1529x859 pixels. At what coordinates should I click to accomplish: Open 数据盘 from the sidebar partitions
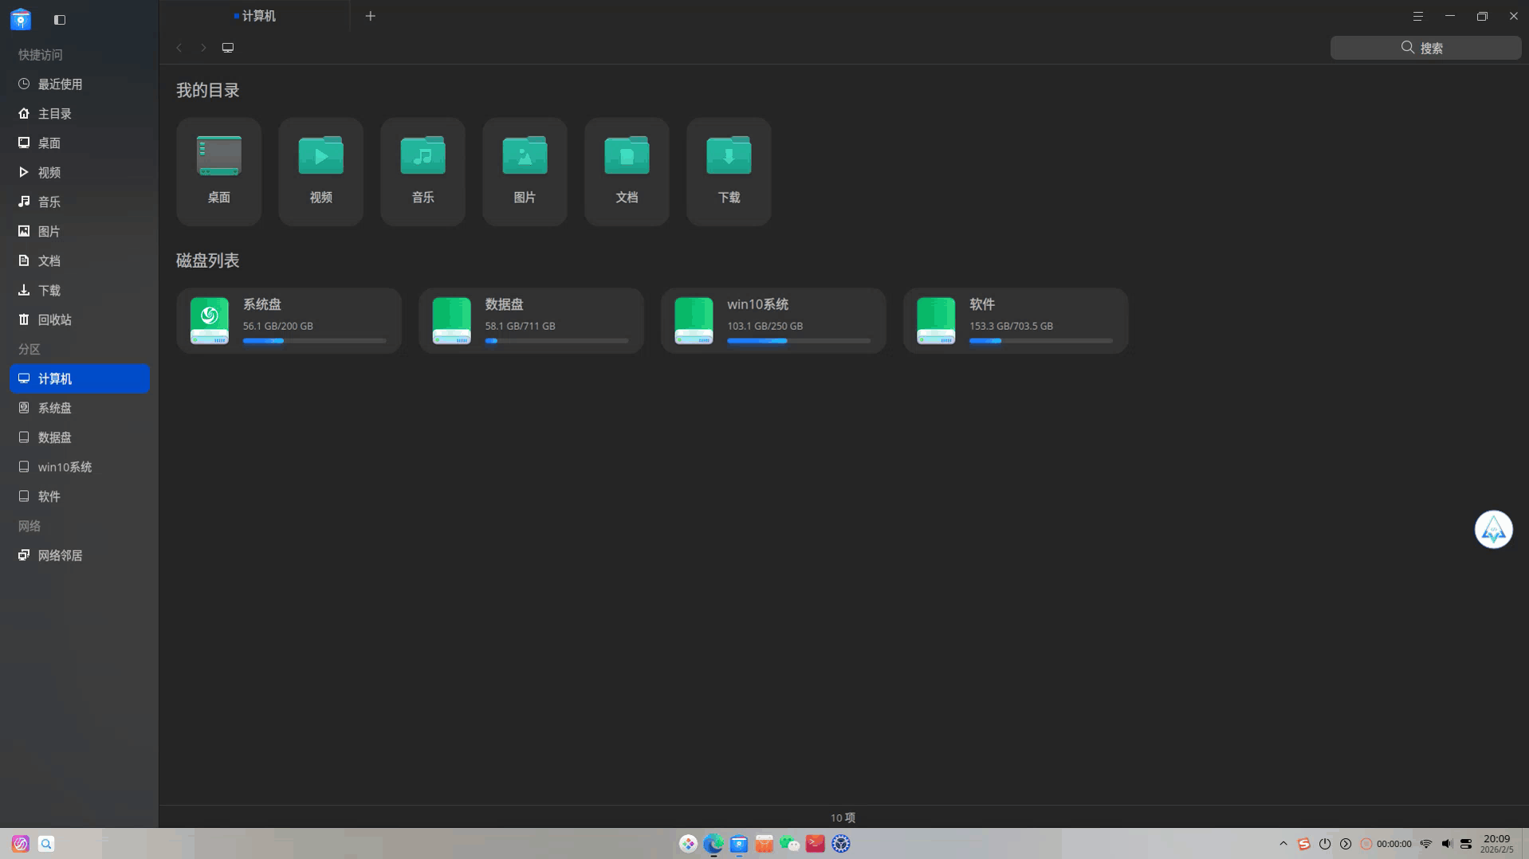[79, 437]
